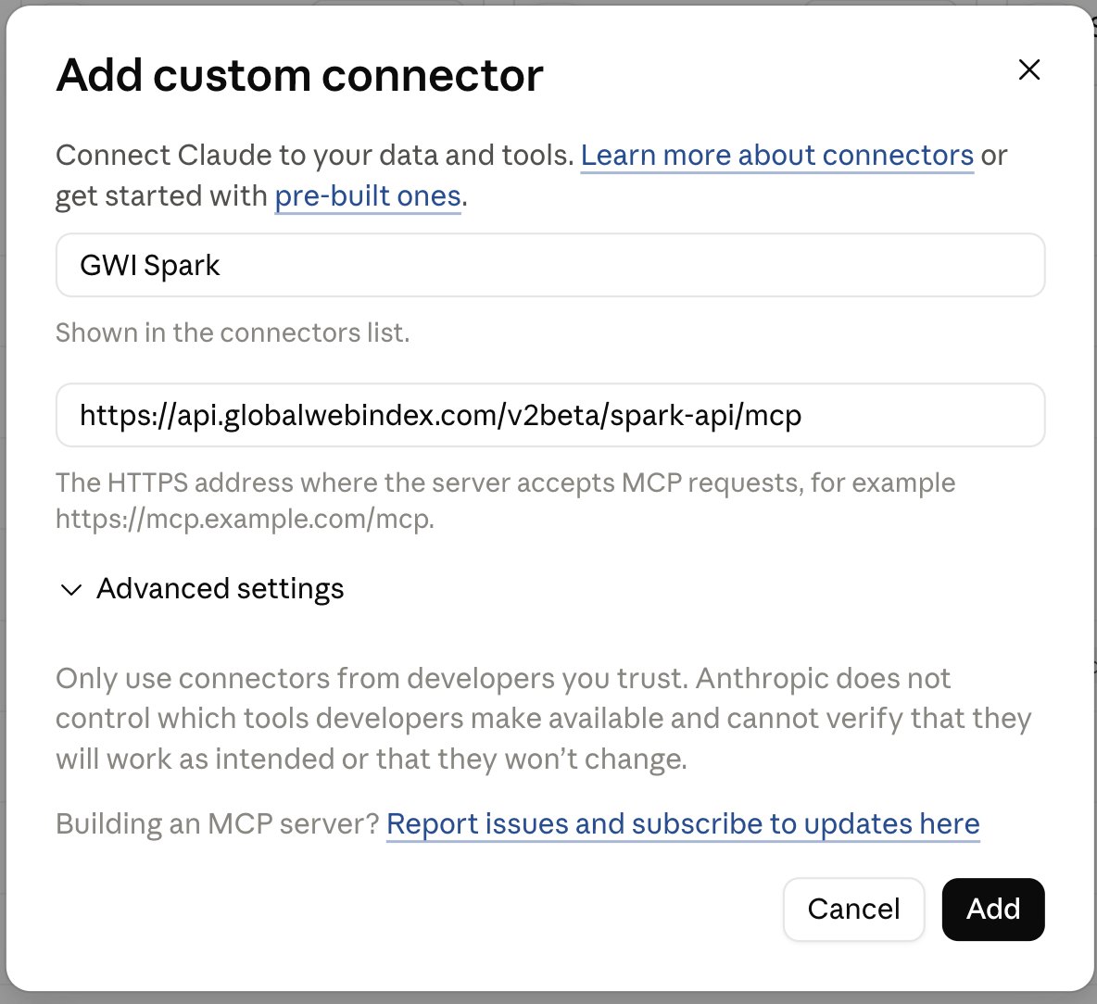Click the MCP server URL input field
The width and height of the screenshot is (1097, 1004).
click(x=550, y=415)
